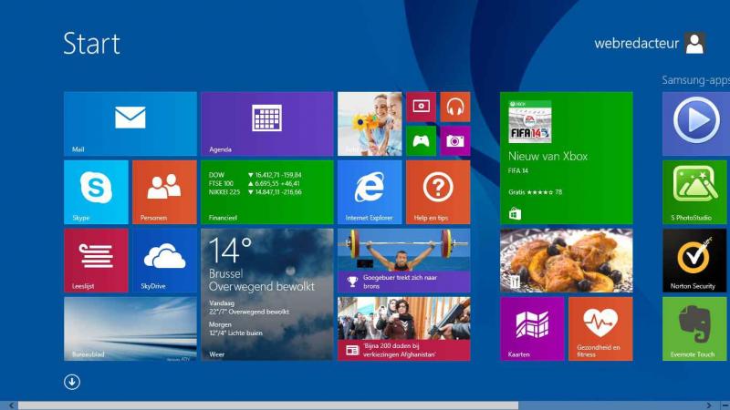The image size is (730, 410).
Task: Open the small Camera tile
Action: coord(455,140)
